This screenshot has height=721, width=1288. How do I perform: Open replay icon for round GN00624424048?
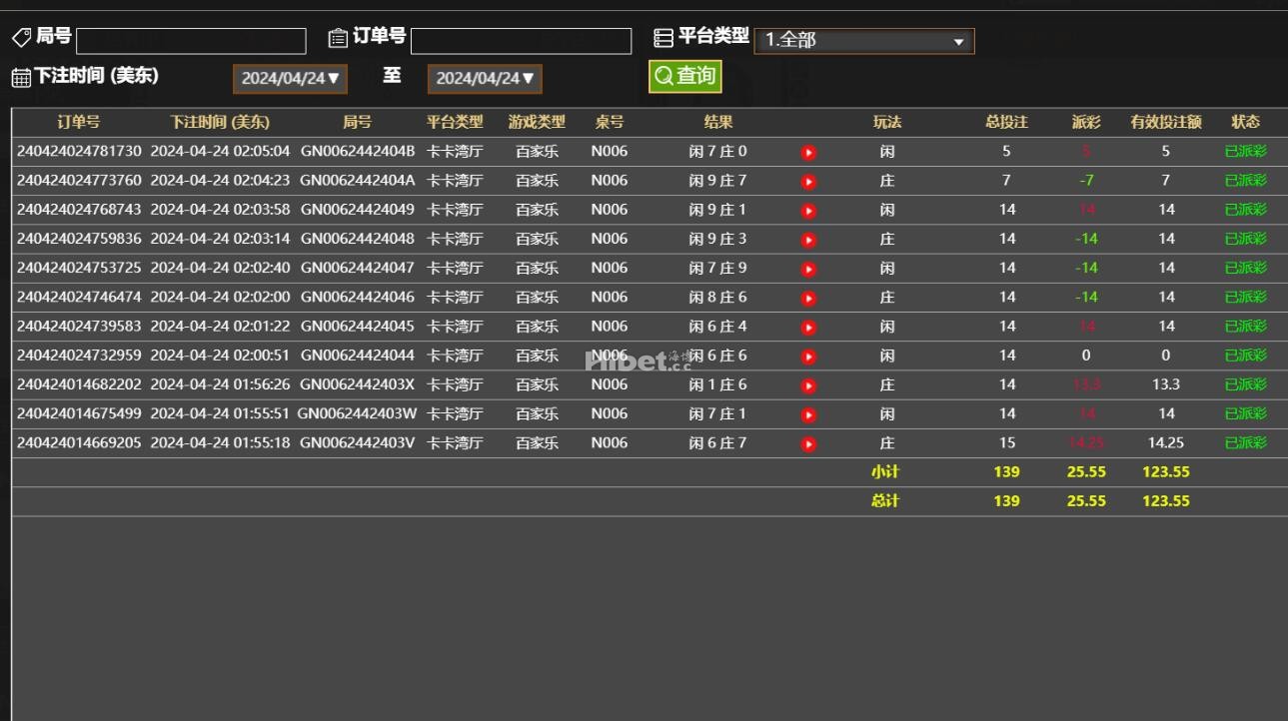(808, 240)
